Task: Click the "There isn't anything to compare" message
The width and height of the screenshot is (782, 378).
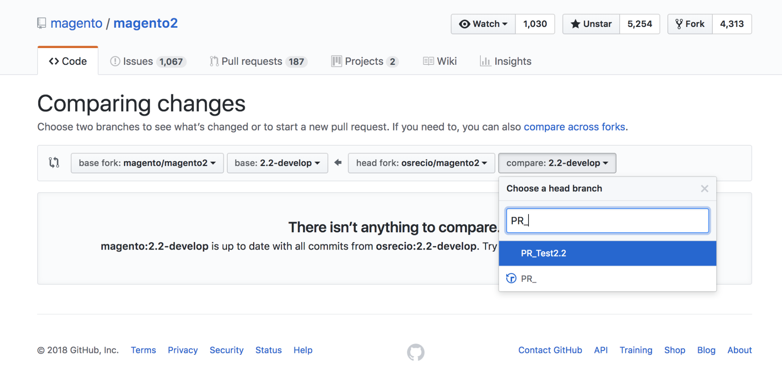Action: click(394, 227)
